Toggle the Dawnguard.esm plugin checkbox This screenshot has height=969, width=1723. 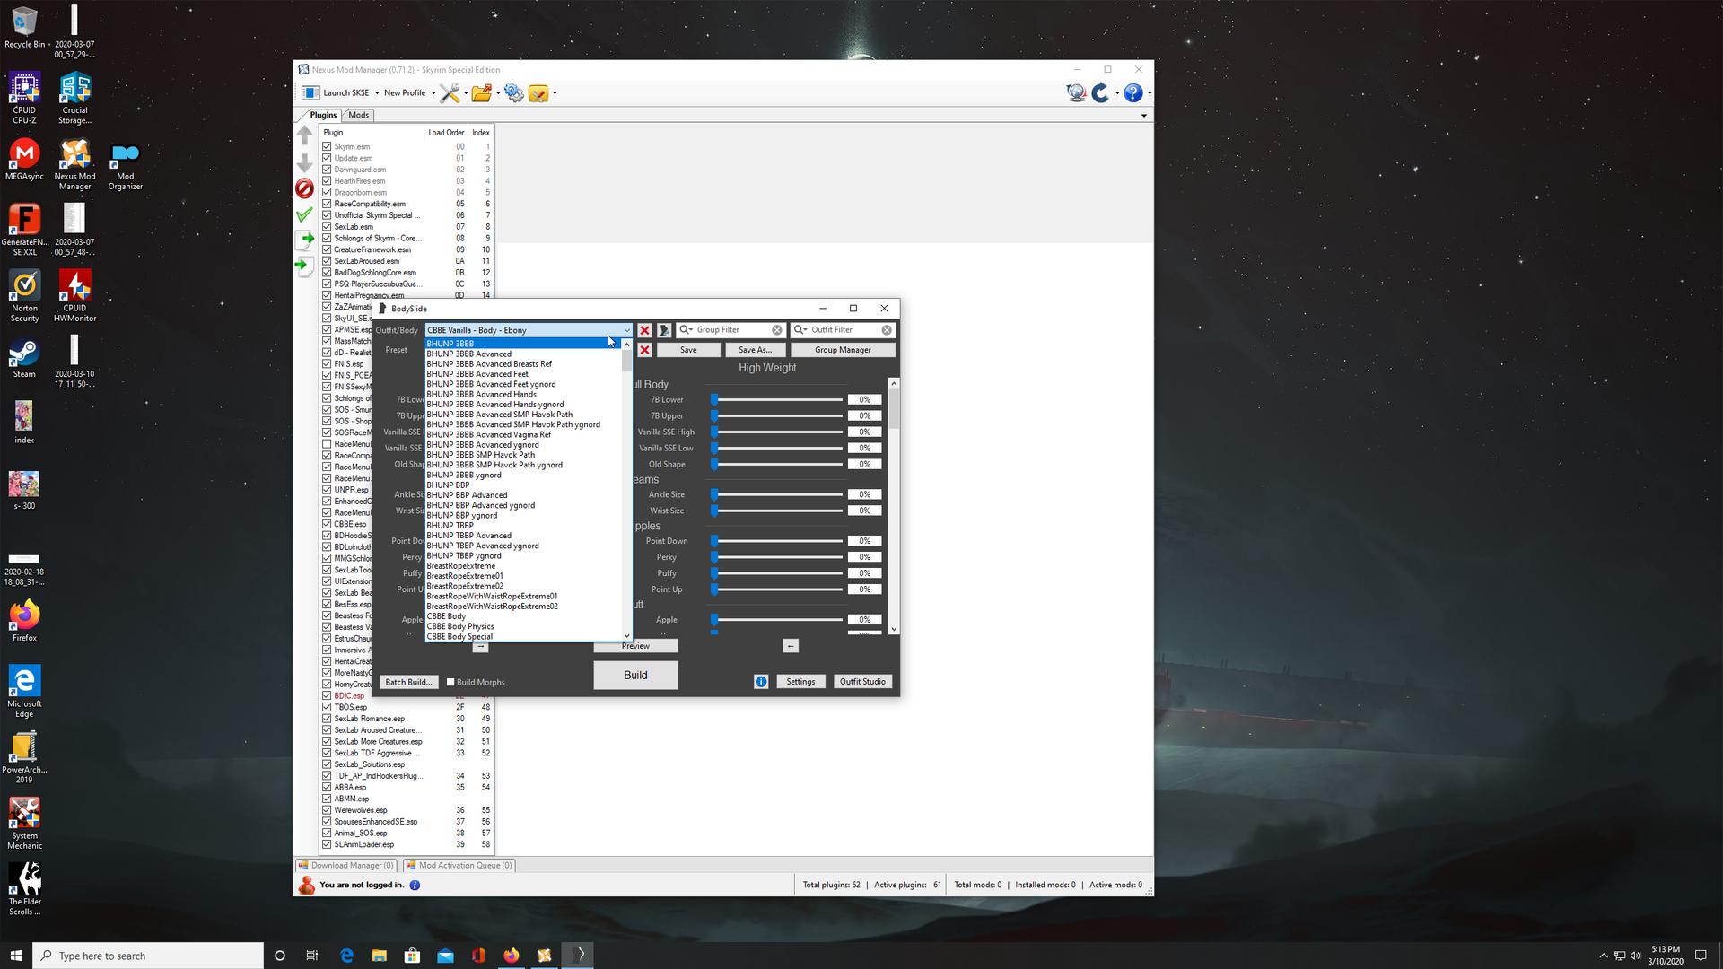pyautogui.click(x=327, y=170)
